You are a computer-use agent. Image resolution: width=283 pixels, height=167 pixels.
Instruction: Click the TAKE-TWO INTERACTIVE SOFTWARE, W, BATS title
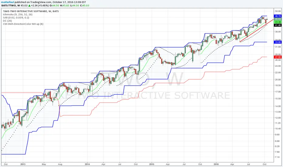[x=31, y=11]
